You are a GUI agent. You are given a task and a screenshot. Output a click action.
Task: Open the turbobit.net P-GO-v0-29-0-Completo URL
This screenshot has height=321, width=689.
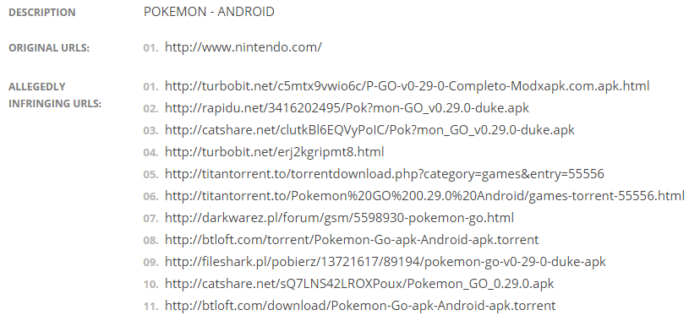tap(407, 86)
